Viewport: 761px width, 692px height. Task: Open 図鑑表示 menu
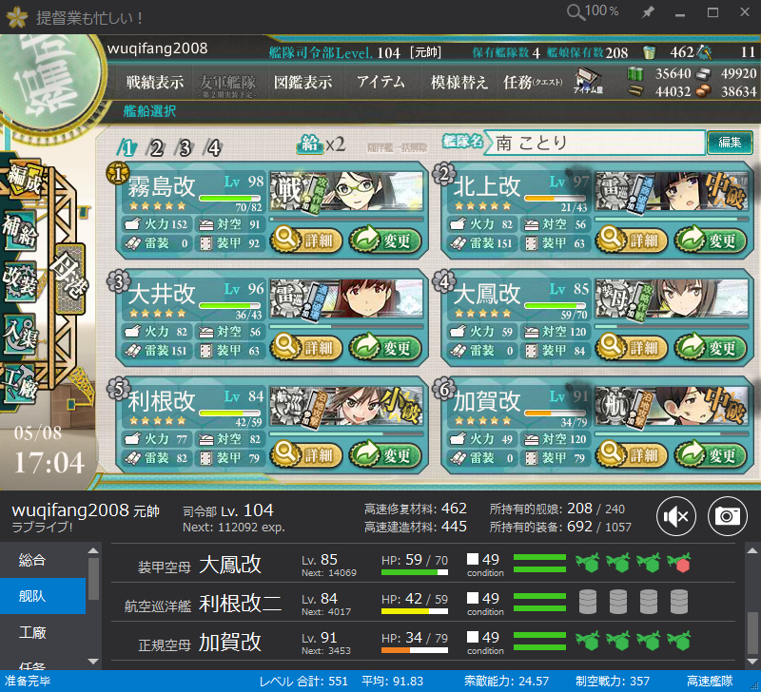pos(302,83)
